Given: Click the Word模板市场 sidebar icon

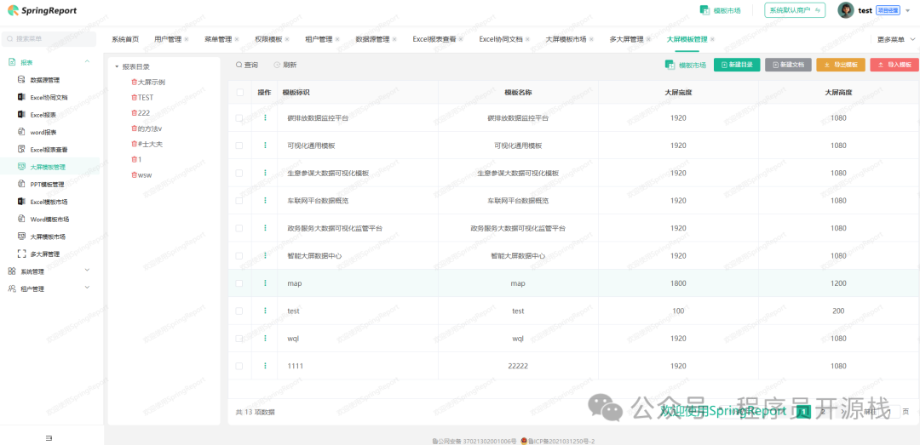Looking at the screenshot, I should 21,219.
